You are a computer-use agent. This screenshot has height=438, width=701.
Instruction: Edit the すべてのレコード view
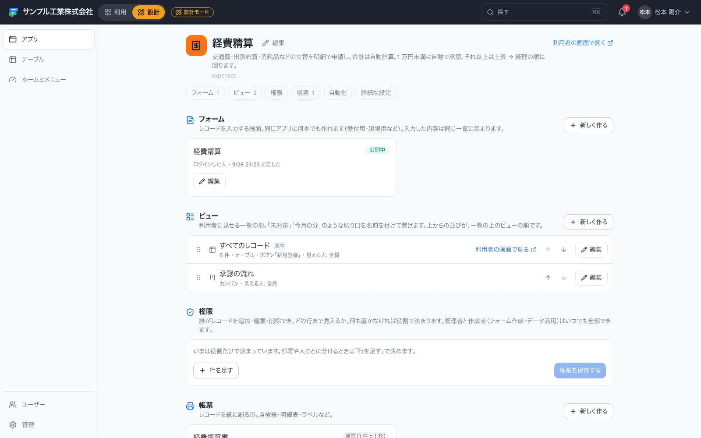point(591,250)
